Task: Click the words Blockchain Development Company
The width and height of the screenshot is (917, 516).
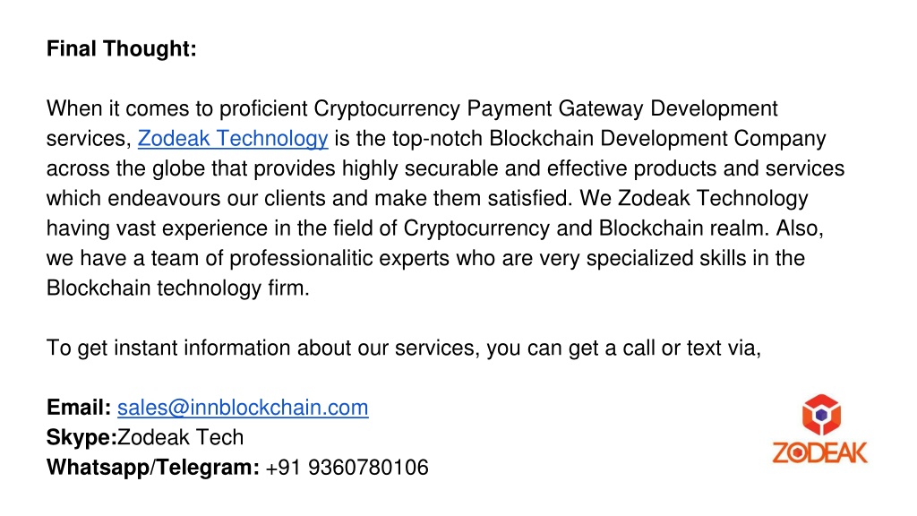Action: click(657, 139)
